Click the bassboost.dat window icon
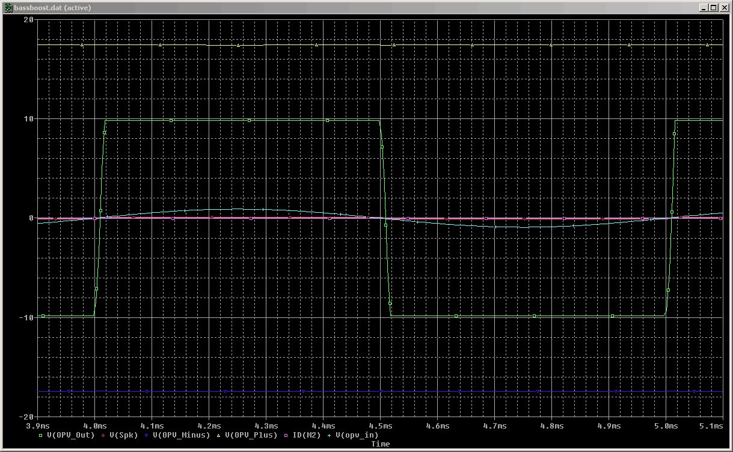This screenshot has height=452, width=733. click(7, 8)
